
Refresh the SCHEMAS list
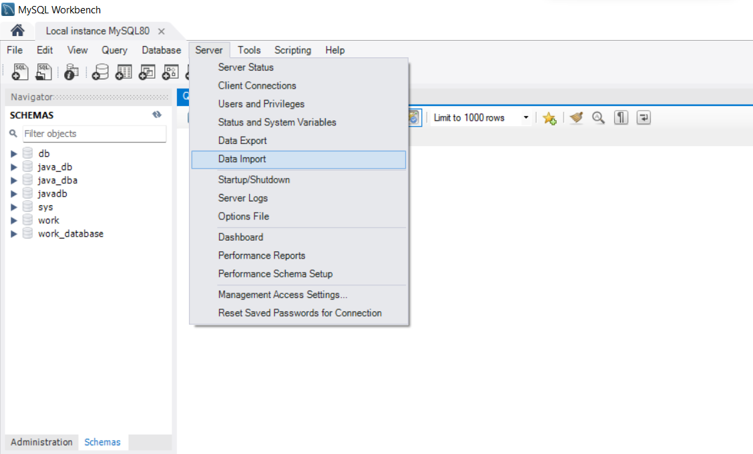[157, 115]
